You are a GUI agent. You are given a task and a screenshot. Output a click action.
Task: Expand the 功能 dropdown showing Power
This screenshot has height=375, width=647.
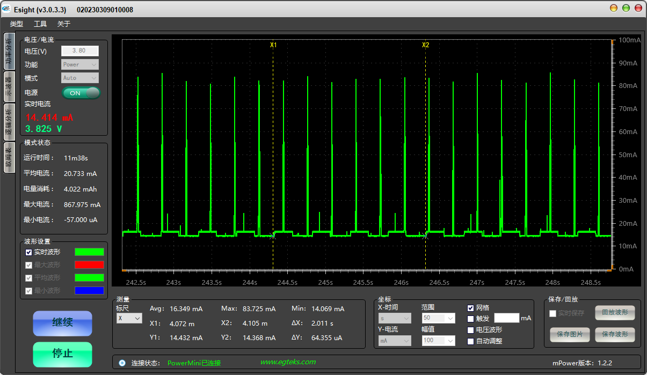click(80, 64)
